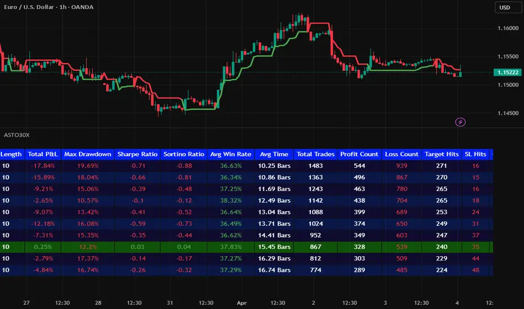Select the ASTO30X indicator label
Screen dimensions: 524x309
[17, 135]
